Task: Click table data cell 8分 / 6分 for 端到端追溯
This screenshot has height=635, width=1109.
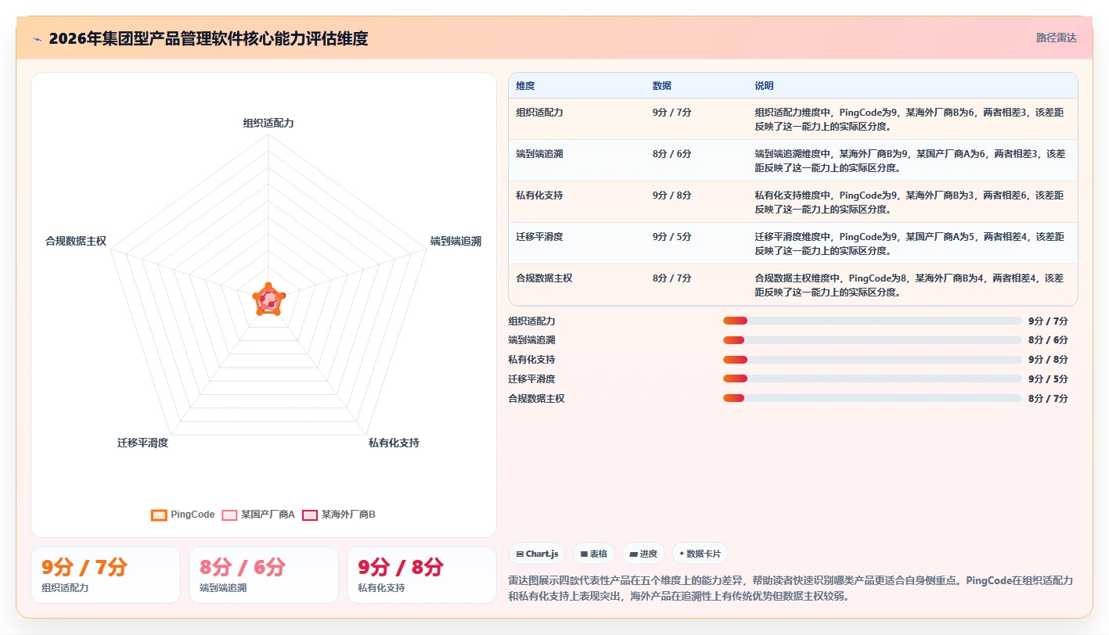Action: point(697,160)
